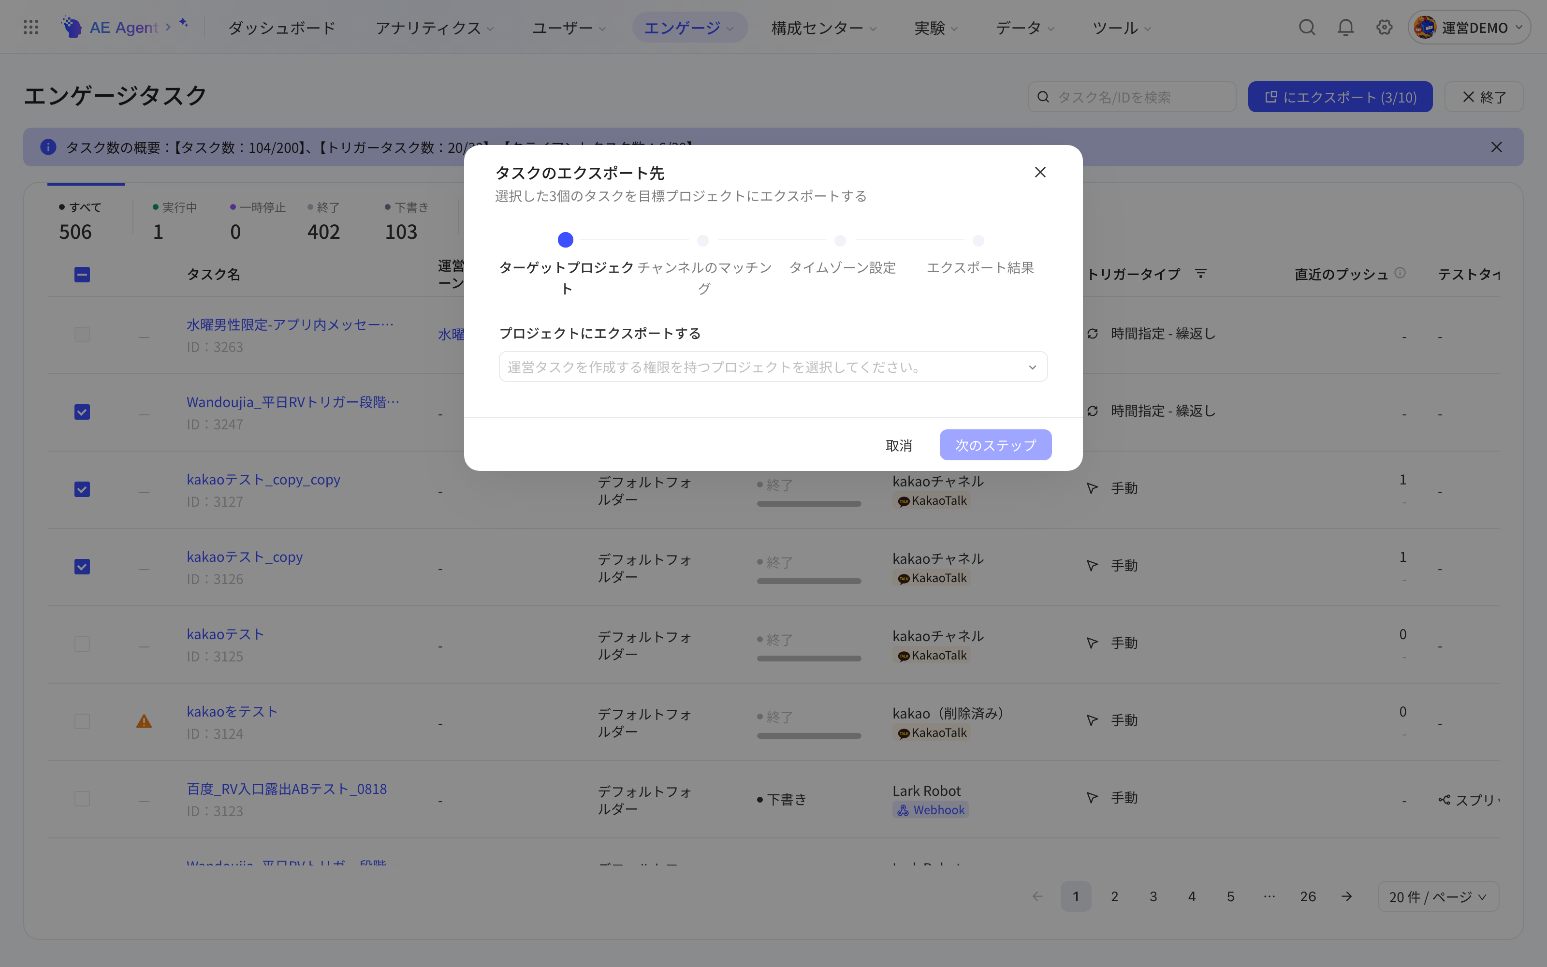Expand the アナリティクス menu
The image size is (1547, 967).
tap(435, 28)
